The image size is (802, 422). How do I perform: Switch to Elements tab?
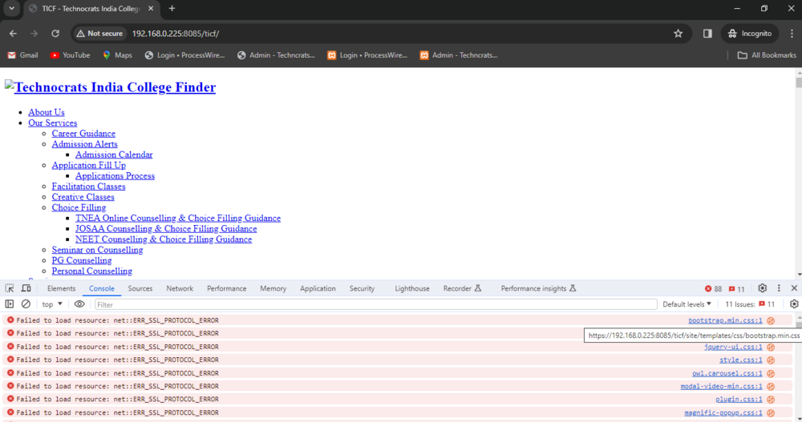click(62, 288)
